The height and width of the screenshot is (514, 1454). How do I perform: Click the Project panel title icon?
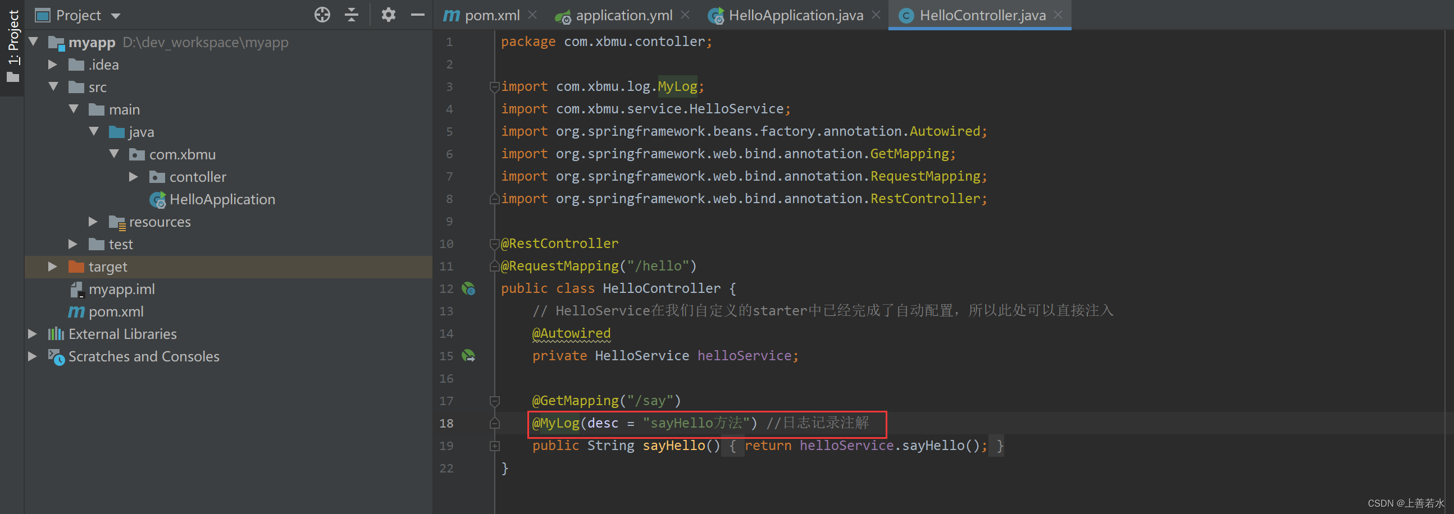(43, 15)
